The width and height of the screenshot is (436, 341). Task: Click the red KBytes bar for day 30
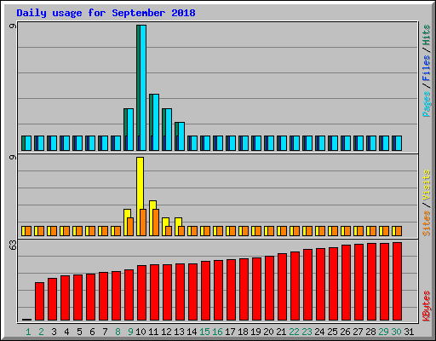(x=397, y=281)
